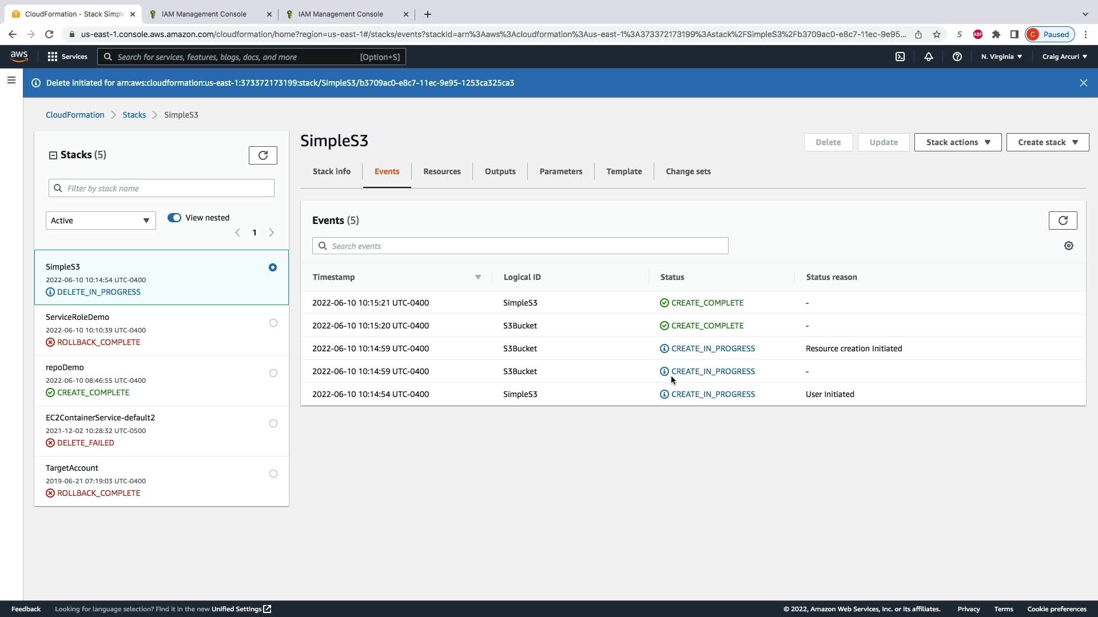Dismiss the delete initiated banner
The image size is (1098, 617).
pyautogui.click(x=1083, y=83)
